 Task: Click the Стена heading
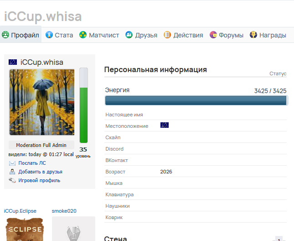115,239
